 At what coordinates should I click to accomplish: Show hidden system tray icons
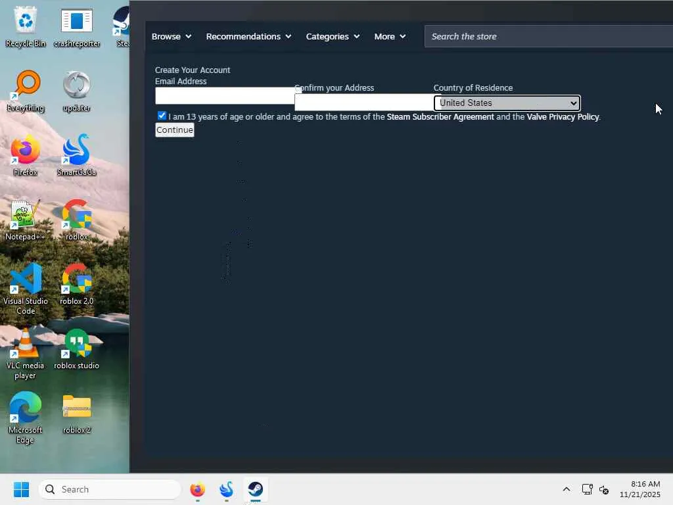566,489
